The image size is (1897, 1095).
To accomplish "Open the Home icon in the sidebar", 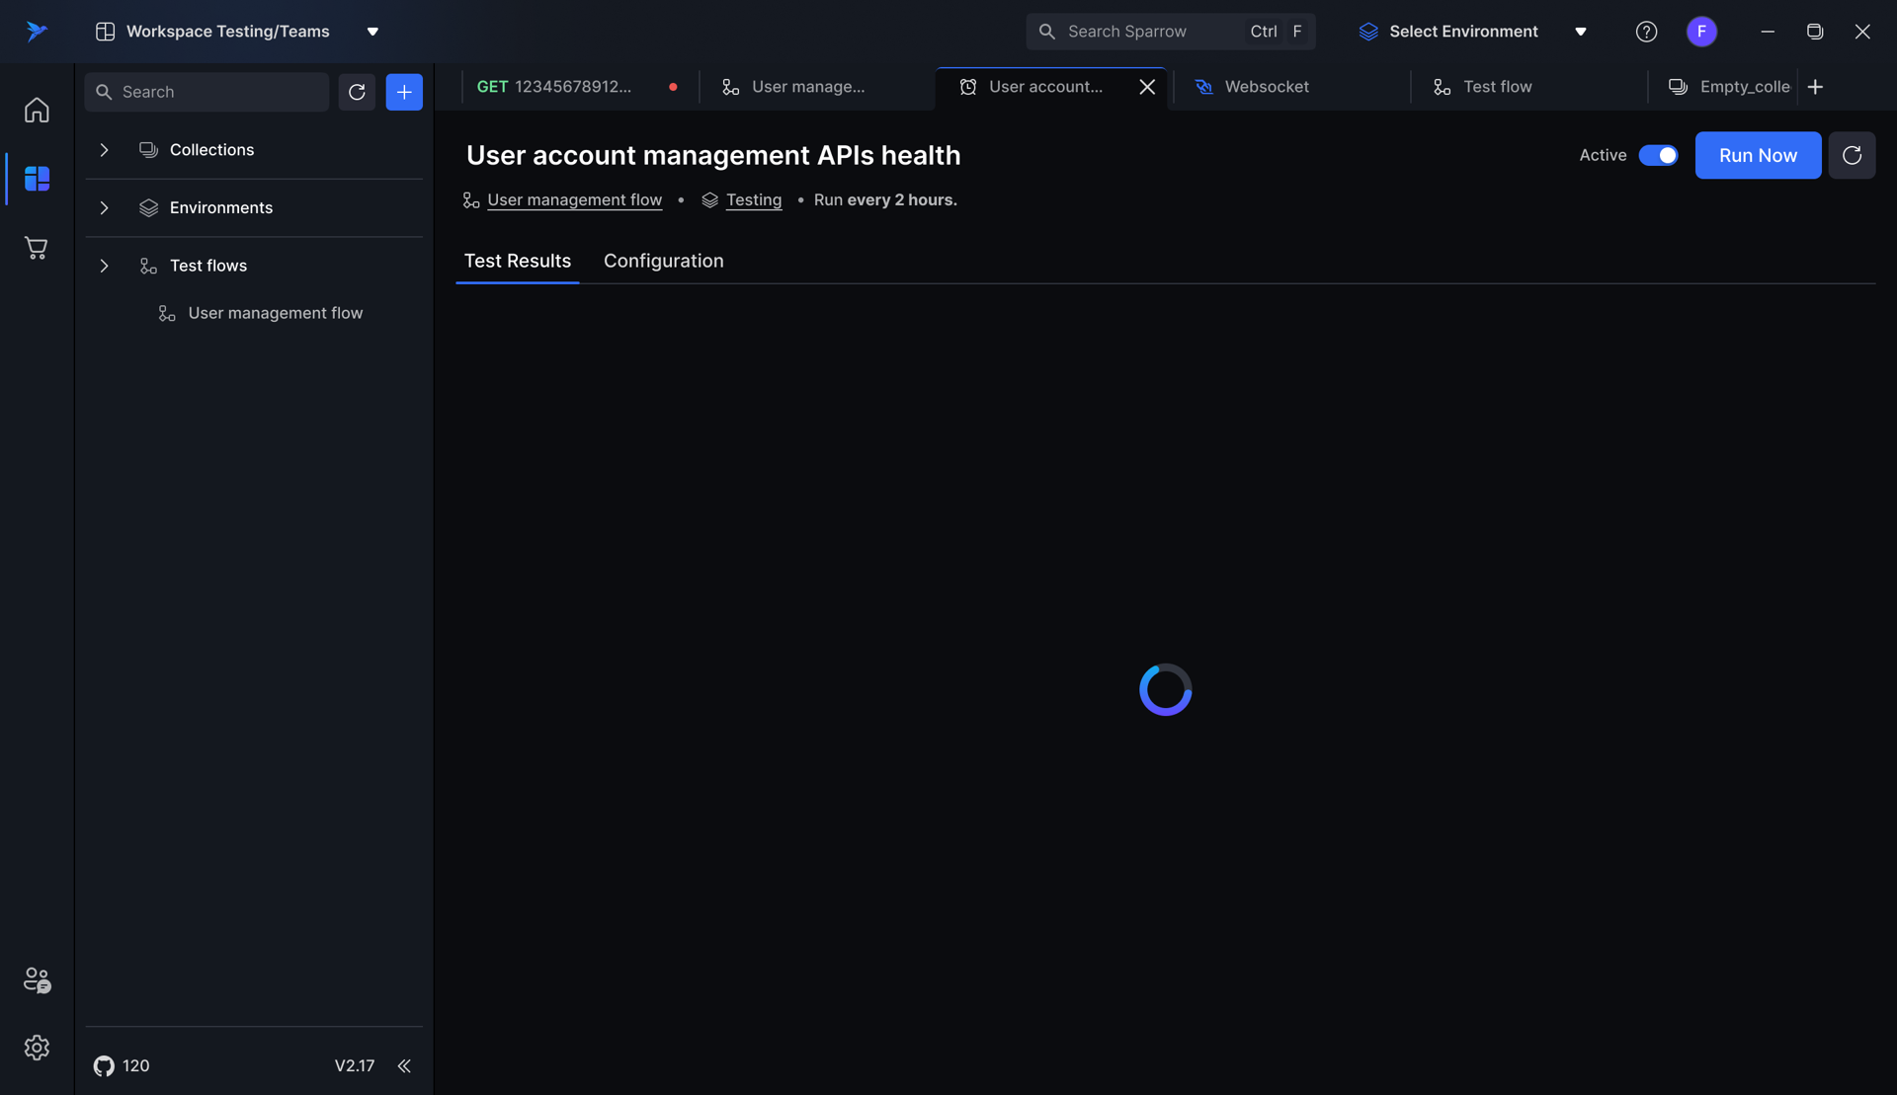I will [x=37, y=110].
